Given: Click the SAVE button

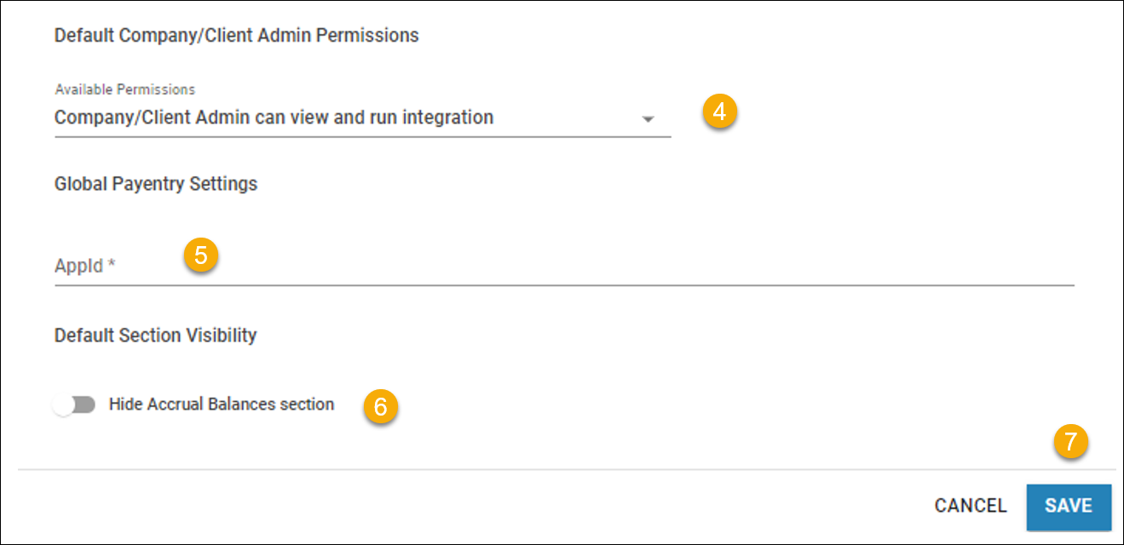Looking at the screenshot, I should click(1069, 506).
